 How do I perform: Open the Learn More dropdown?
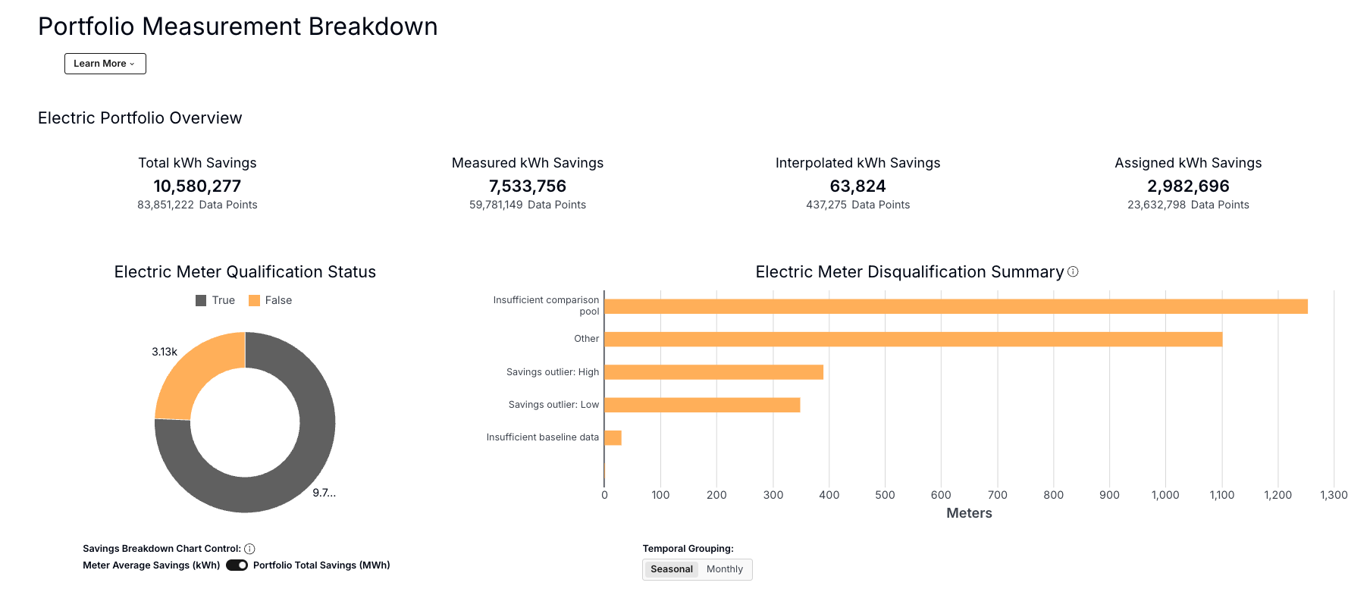click(105, 64)
